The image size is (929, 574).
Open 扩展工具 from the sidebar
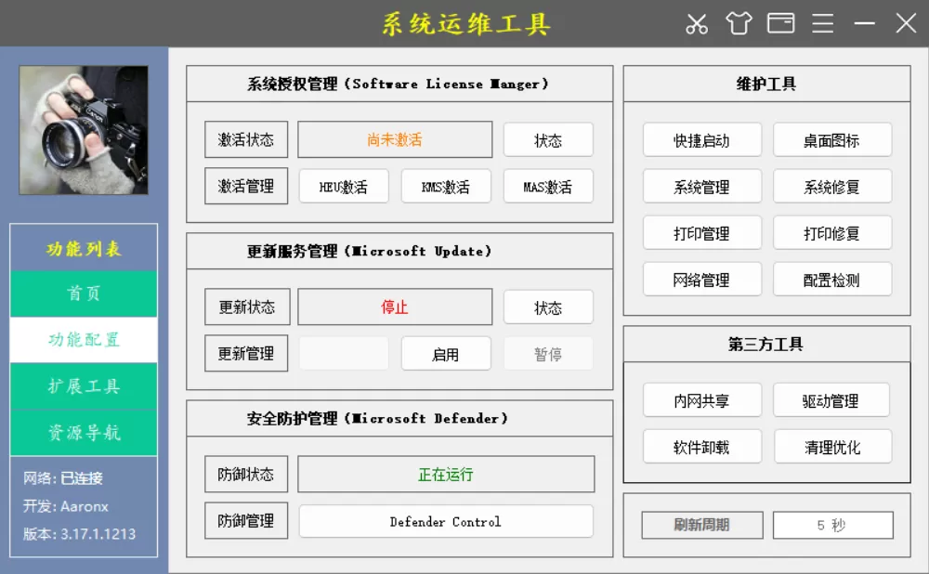84,385
